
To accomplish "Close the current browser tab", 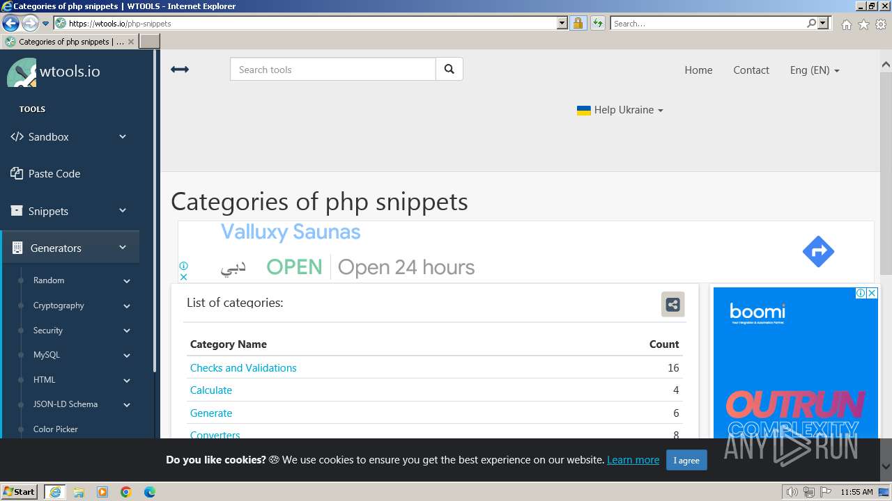I will [x=131, y=42].
